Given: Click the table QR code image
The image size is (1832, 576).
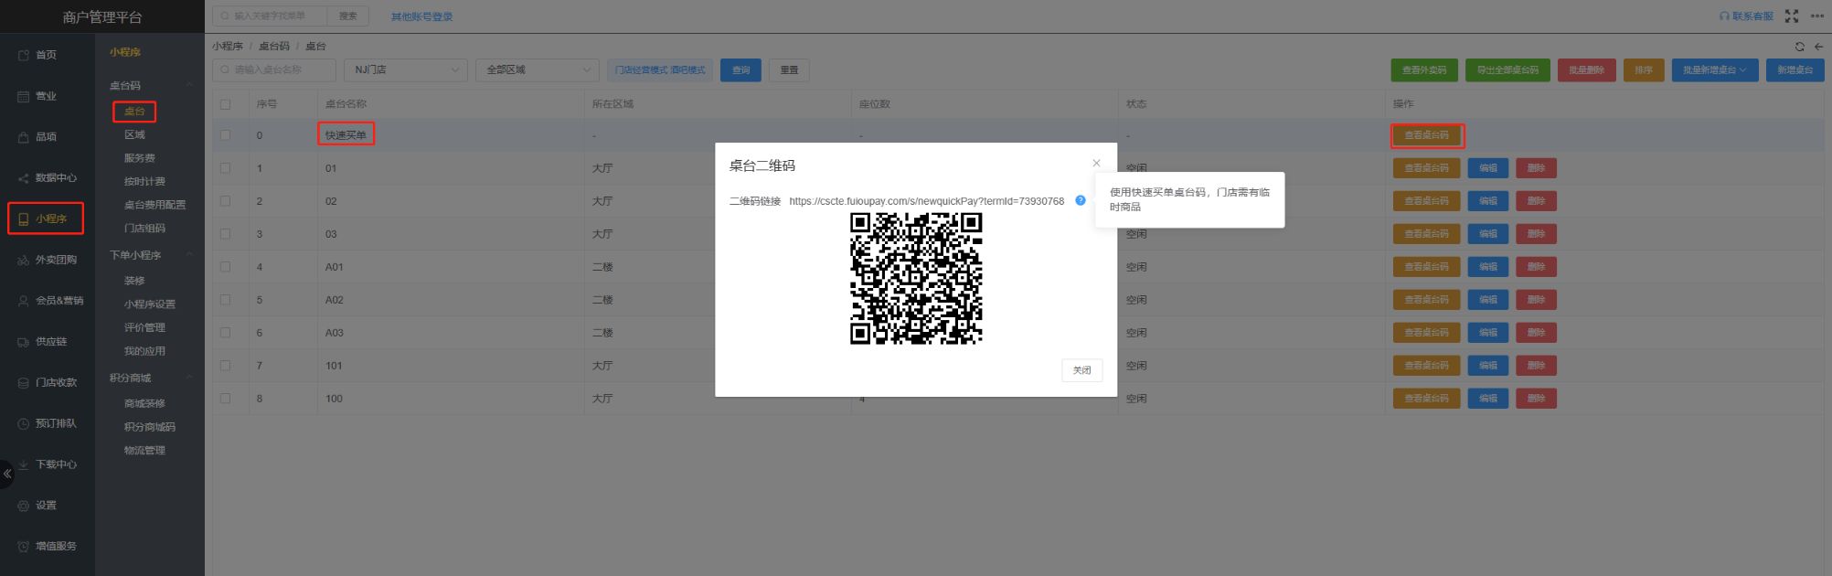Looking at the screenshot, I should (x=916, y=279).
